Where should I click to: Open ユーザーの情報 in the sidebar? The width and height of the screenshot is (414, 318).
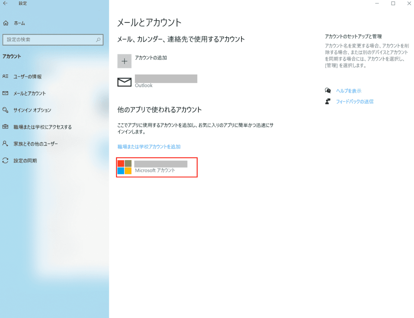click(x=28, y=77)
